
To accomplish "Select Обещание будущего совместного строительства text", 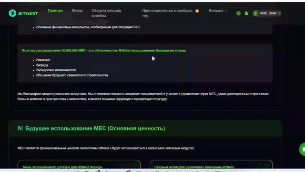I will coord(72,75).
